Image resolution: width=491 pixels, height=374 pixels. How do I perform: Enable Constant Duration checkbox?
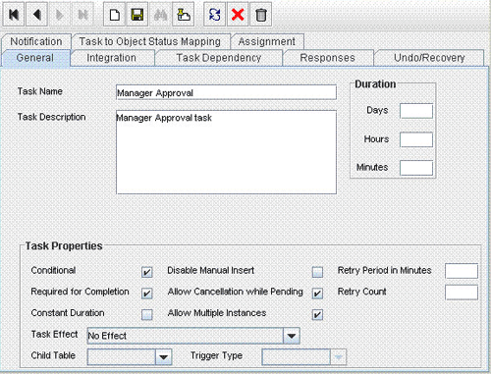click(x=147, y=314)
